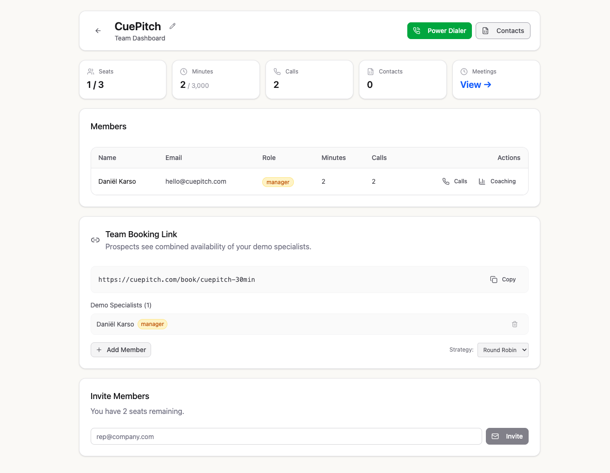Click the Seats stat card

(123, 80)
